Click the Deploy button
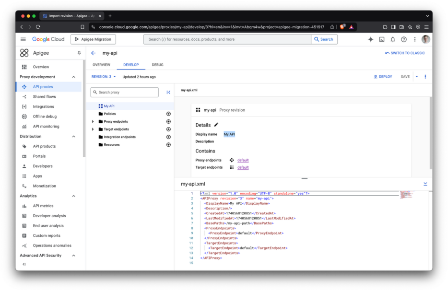 pyautogui.click(x=383, y=77)
